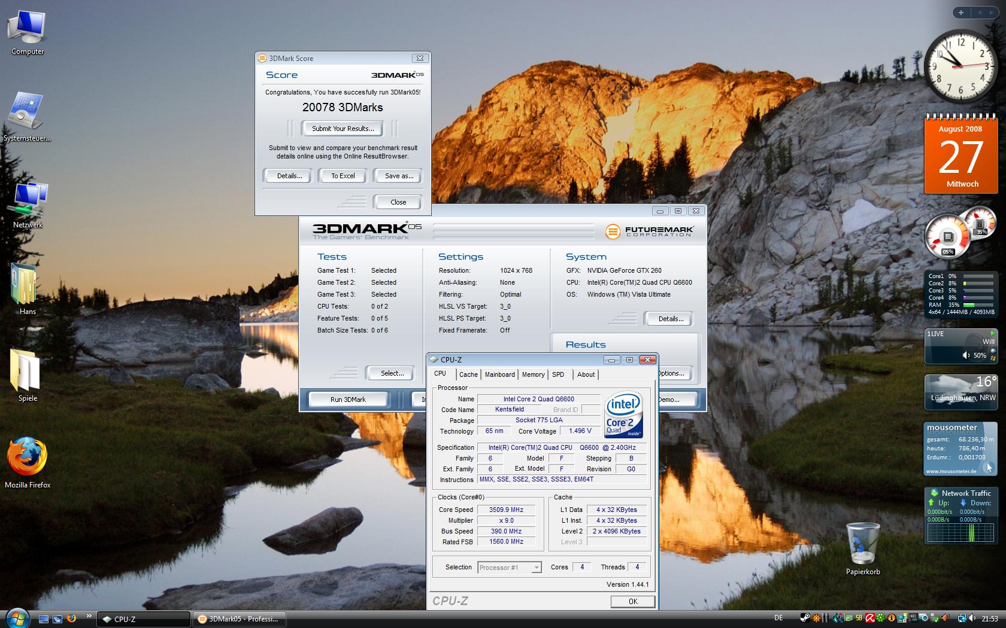Click the Steam tray icon

(x=805, y=618)
